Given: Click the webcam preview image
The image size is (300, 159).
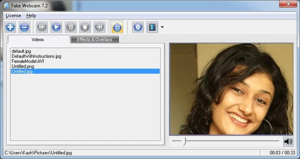Looking at the screenshot, I should pyautogui.click(x=231, y=89).
